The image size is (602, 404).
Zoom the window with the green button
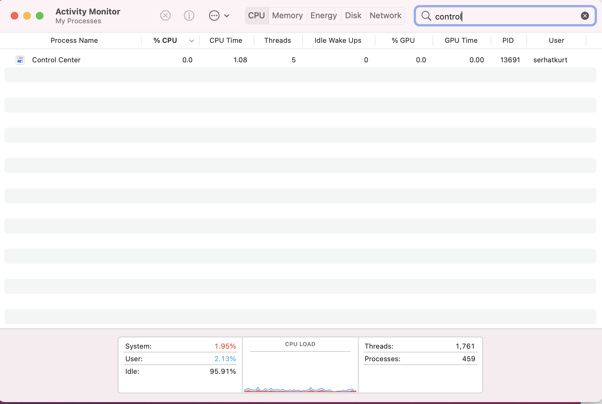[40, 16]
